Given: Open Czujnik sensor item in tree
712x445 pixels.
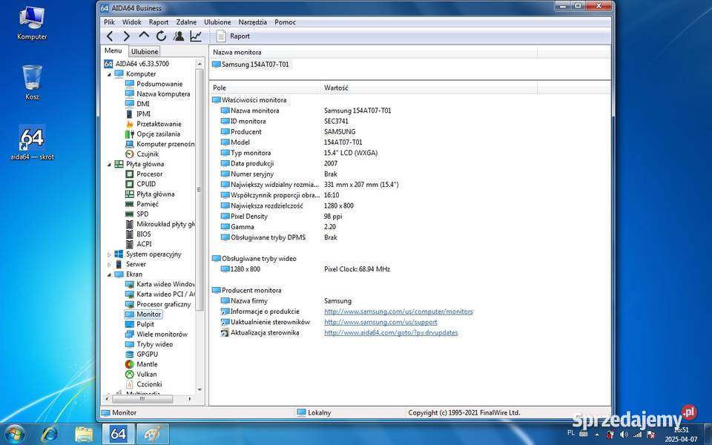Looking at the screenshot, I should (147, 154).
